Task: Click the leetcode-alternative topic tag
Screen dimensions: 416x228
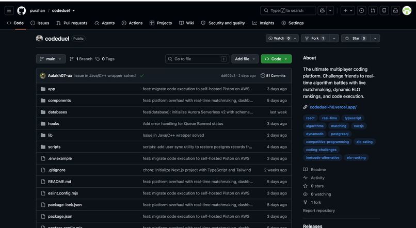Action: 323,157
